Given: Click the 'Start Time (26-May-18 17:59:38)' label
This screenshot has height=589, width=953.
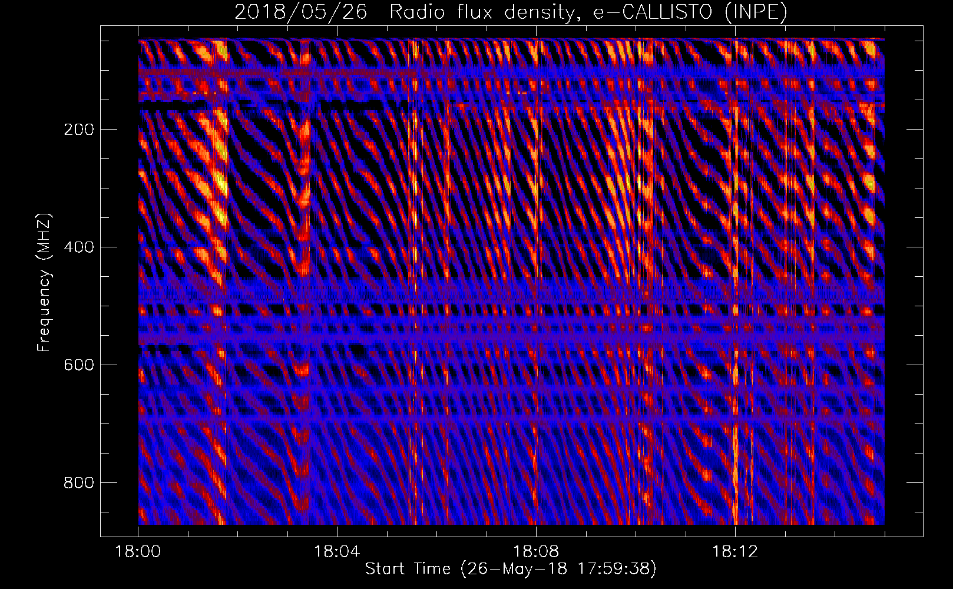Looking at the screenshot, I should pos(511,569).
